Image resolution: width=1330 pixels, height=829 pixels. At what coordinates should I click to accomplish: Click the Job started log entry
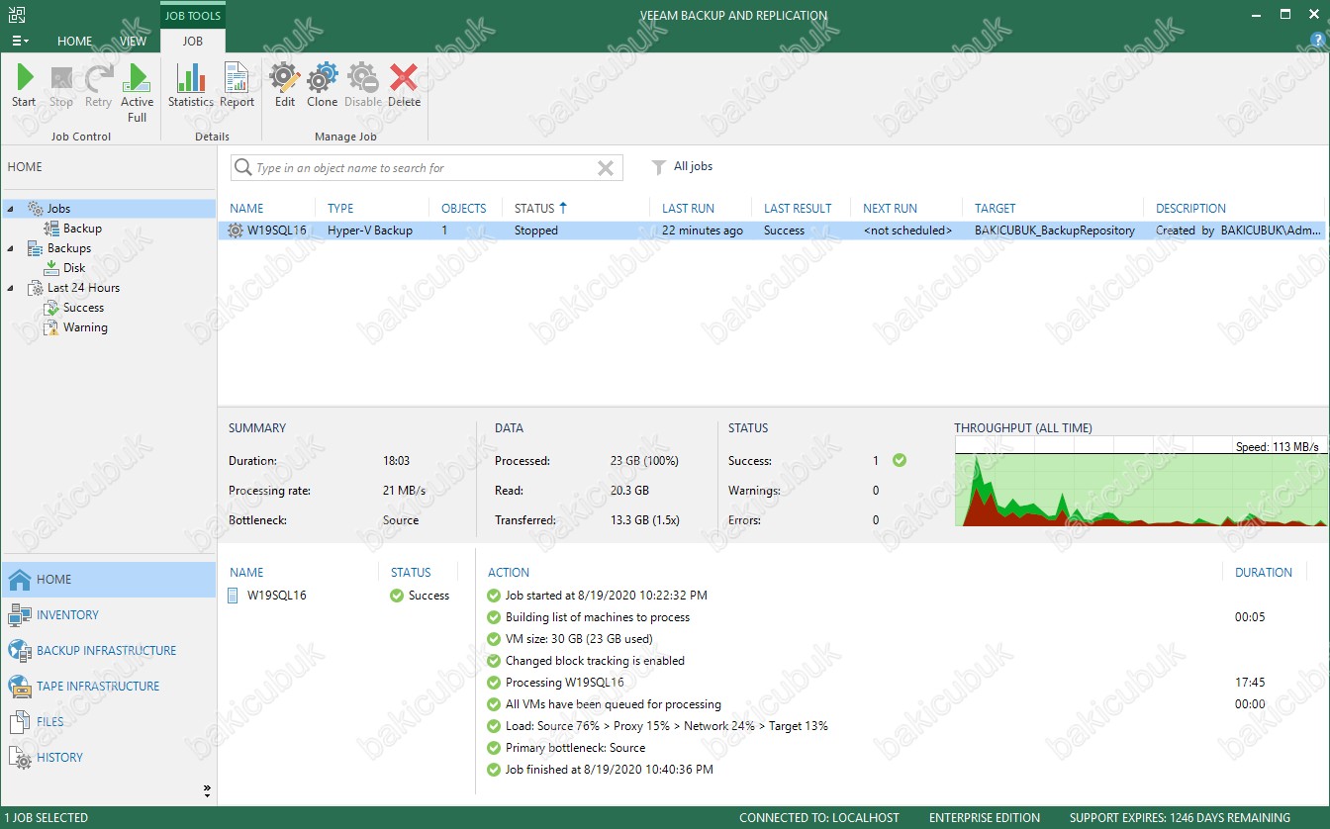[x=597, y=596]
